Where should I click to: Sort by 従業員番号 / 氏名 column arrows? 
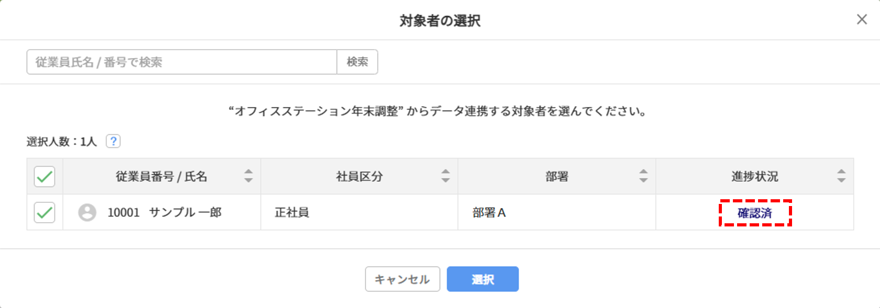pos(248,176)
